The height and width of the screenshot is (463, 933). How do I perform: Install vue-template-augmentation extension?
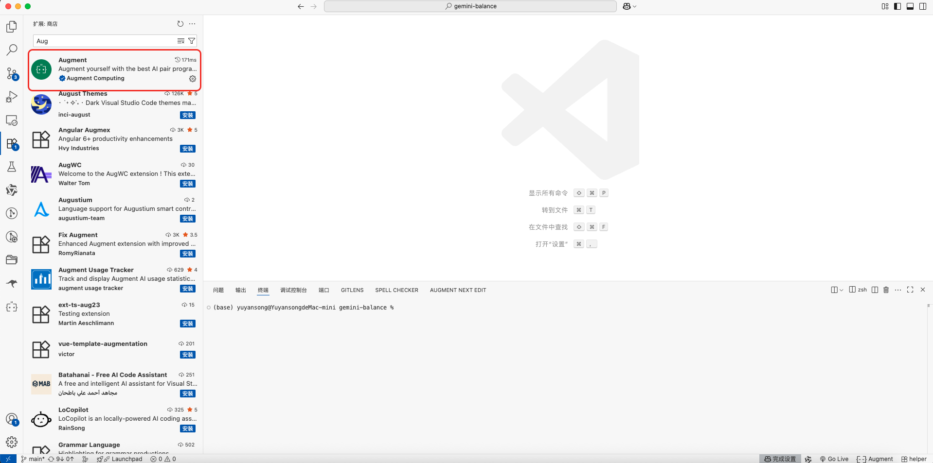click(x=188, y=355)
